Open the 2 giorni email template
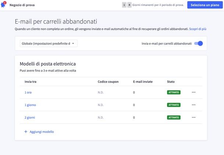224x155 pixels. coord(30,117)
